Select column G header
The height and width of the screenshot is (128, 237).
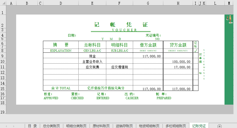click(148, 3)
